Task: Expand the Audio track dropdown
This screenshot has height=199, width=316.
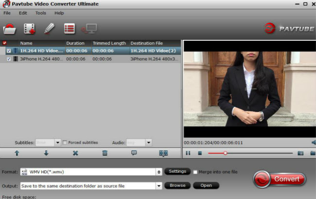Action: coord(149,143)
